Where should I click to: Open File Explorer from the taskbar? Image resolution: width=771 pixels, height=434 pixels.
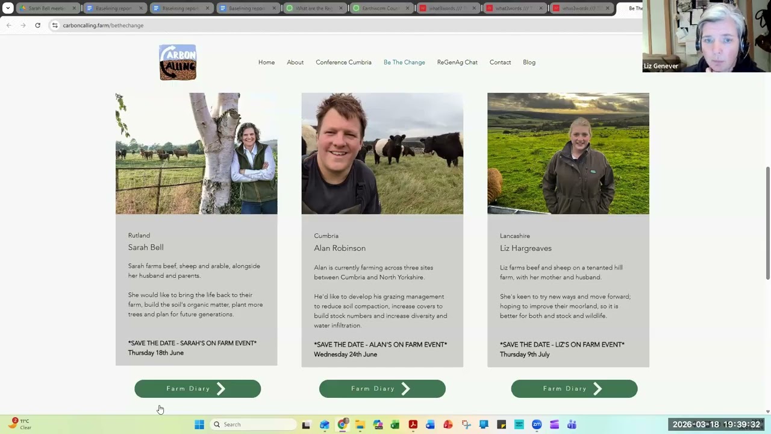point(360,424)
